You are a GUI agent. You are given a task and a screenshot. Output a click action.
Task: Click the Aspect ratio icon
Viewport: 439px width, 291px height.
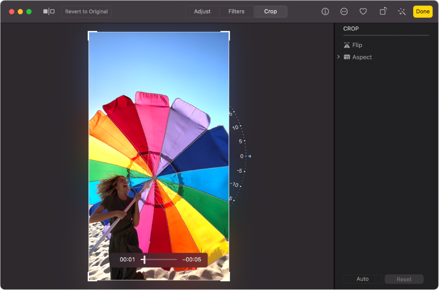coord(347,57)
